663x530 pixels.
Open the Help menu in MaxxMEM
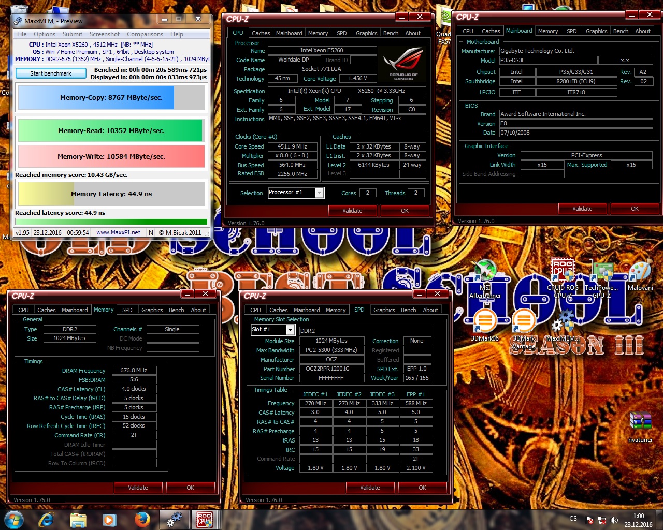pos(177,34)
